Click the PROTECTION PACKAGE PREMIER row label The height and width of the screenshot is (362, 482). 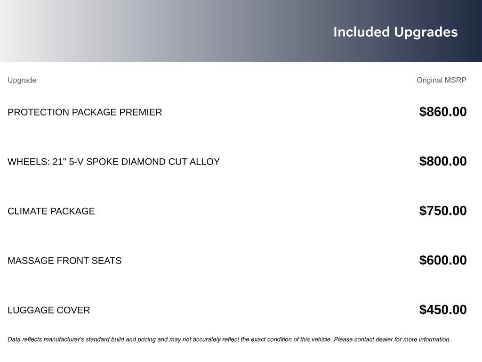coord(85,112)
